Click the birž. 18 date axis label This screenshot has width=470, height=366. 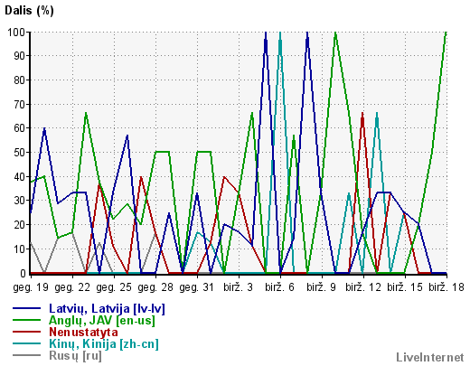(x=446, y=287)
